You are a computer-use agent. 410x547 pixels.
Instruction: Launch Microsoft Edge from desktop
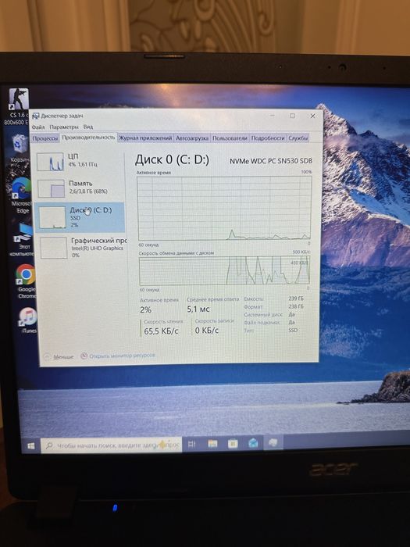[22, 195]
